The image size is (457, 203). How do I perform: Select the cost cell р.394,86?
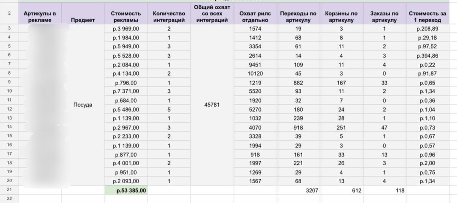[x=427, y=56]
